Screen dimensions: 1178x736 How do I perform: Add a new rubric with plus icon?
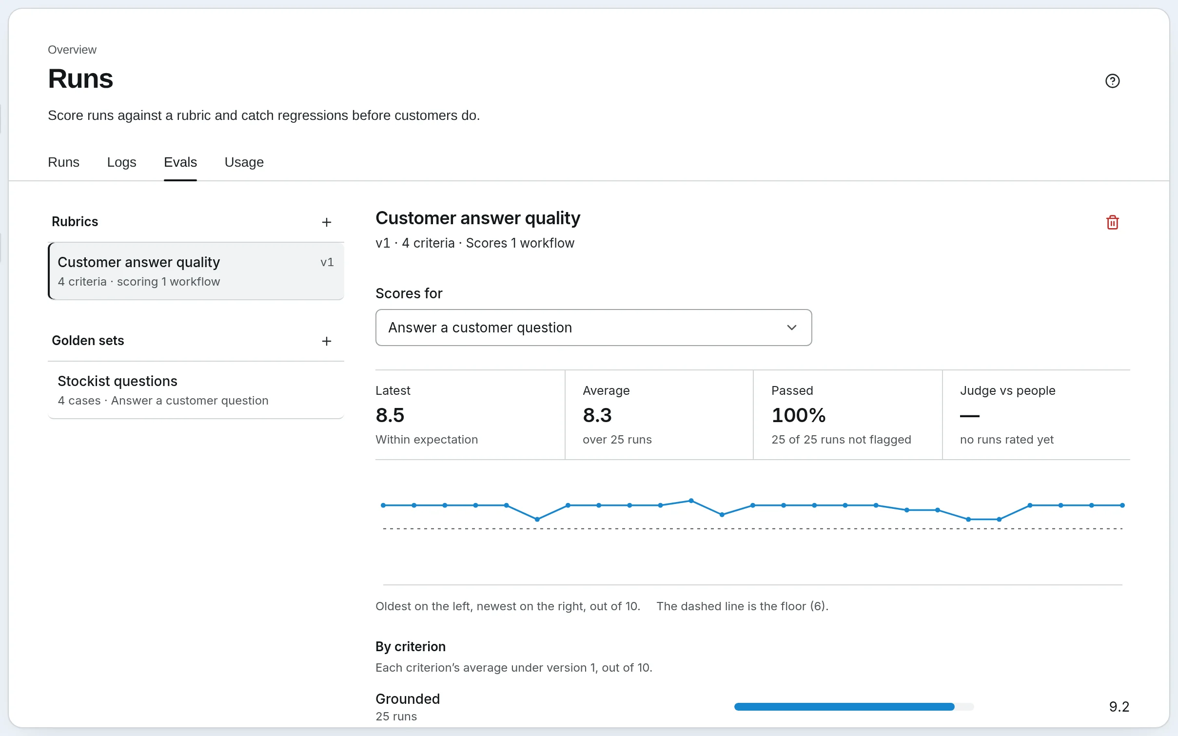[x=327, y=222]
